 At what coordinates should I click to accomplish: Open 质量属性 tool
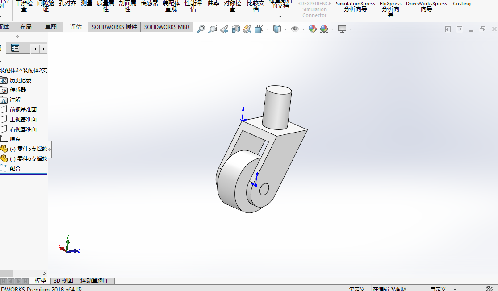click(x=105, y=6)
